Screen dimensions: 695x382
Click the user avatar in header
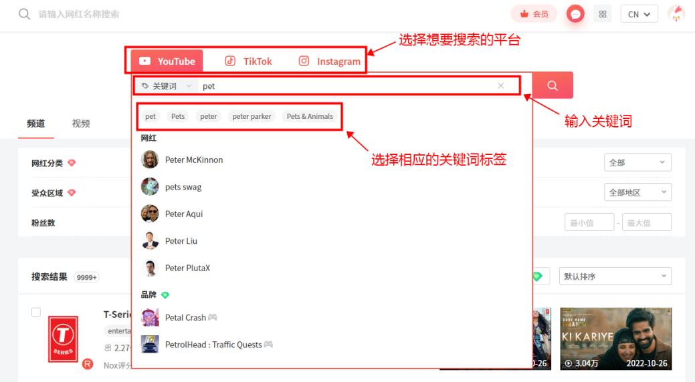676,14
